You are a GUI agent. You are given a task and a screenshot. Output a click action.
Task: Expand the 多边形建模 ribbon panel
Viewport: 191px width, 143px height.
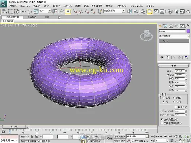8,21
